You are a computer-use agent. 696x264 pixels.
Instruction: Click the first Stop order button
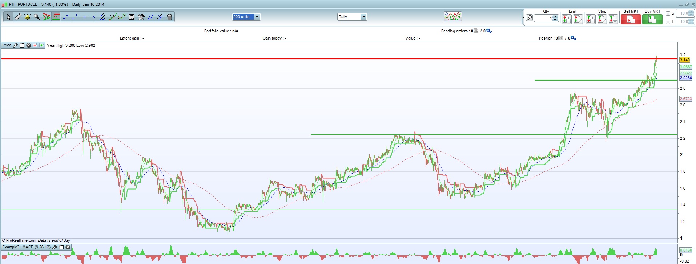tap(590, 19)
